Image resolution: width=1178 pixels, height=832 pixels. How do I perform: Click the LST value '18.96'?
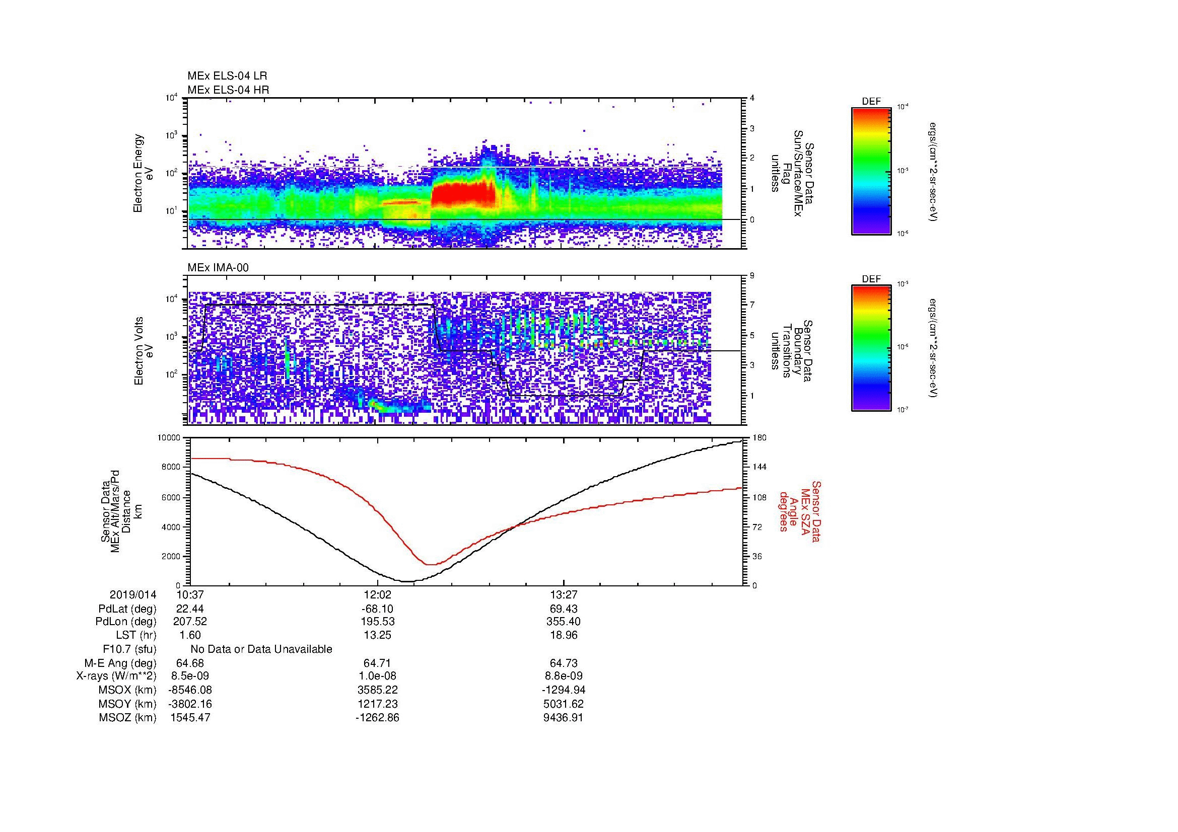(564, 635)
